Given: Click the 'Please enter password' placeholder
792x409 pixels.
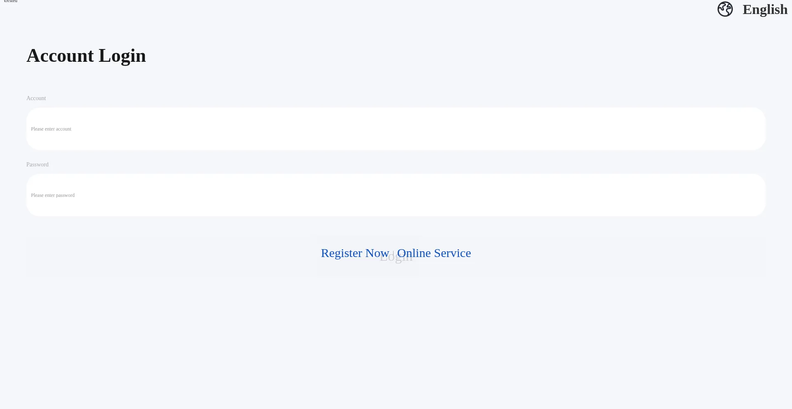Looking at the screenshot, I should [x=53, y=195].
